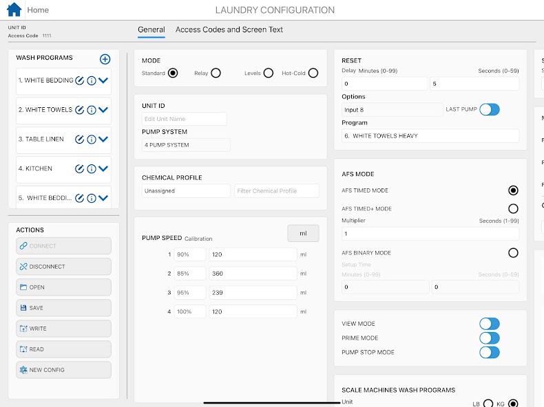Select the General tab
The image size is (544, 407).
pos(151,30)
